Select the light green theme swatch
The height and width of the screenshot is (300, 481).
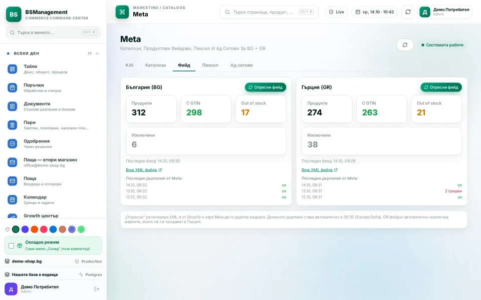[81, 229]
